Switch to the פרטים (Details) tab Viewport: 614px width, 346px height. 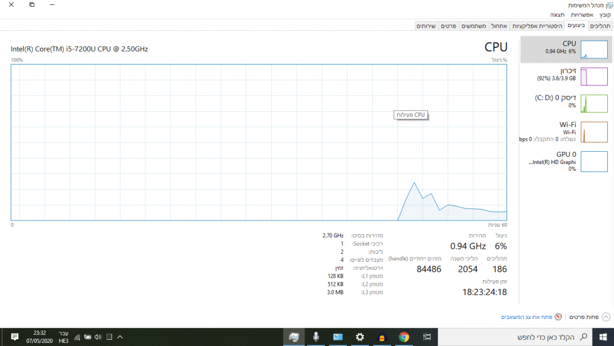tap(448, 26)
